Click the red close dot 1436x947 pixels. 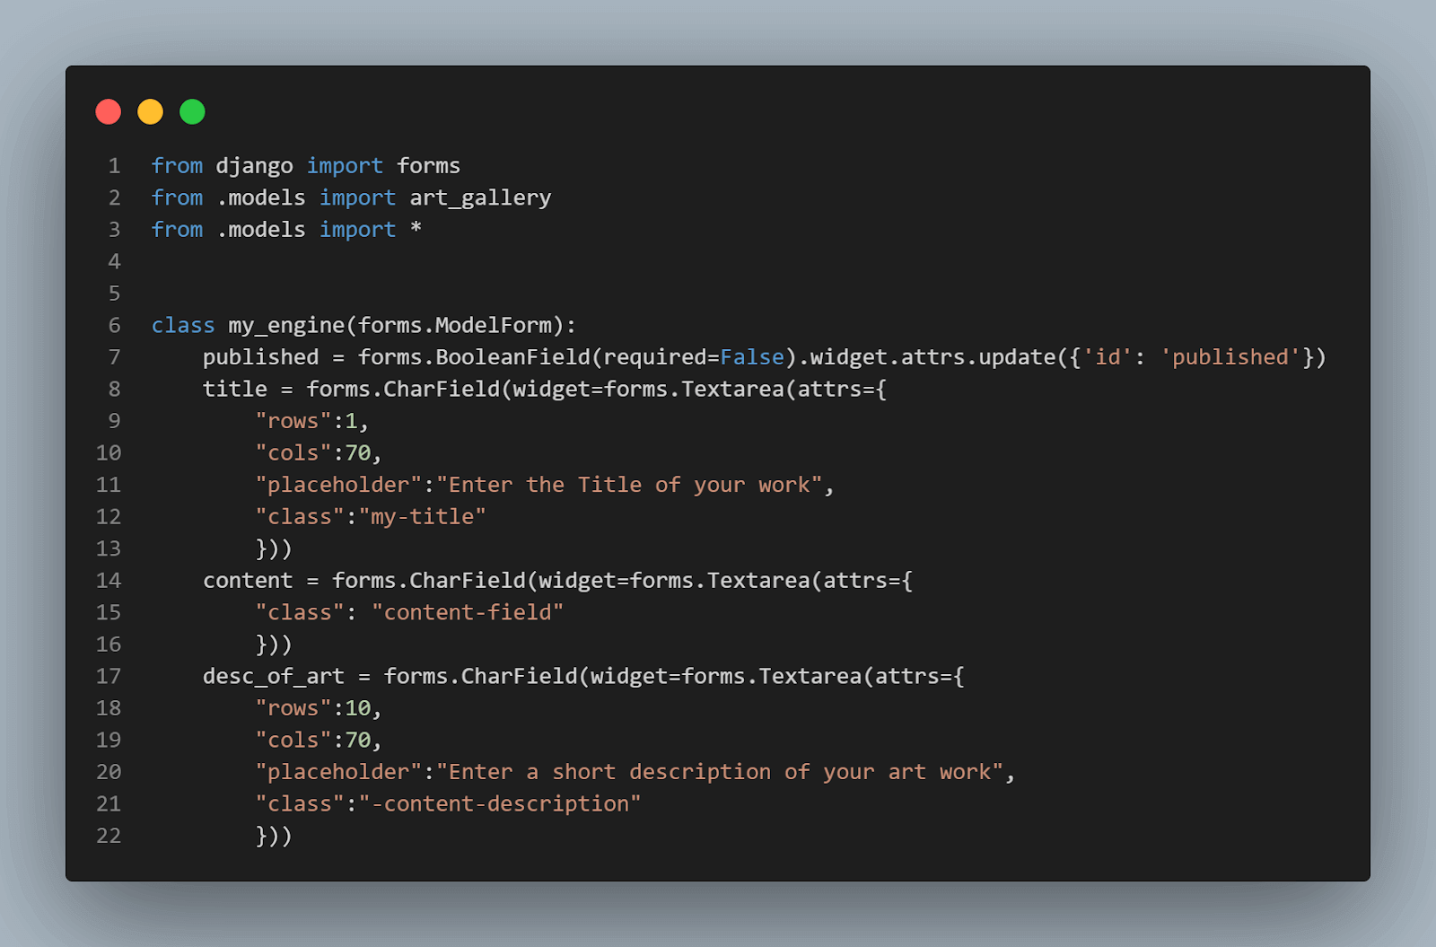pos(109,112)
